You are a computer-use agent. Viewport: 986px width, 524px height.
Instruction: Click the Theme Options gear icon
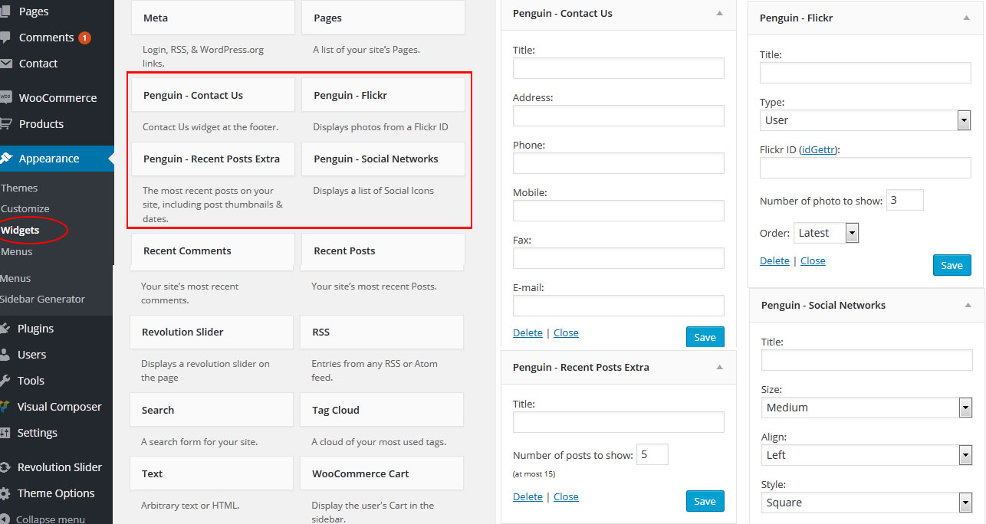pyautogui.click(x=5, y=493)
